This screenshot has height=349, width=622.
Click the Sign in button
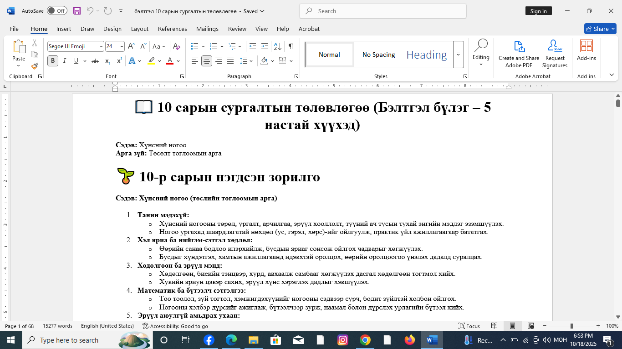pos(539,10)
